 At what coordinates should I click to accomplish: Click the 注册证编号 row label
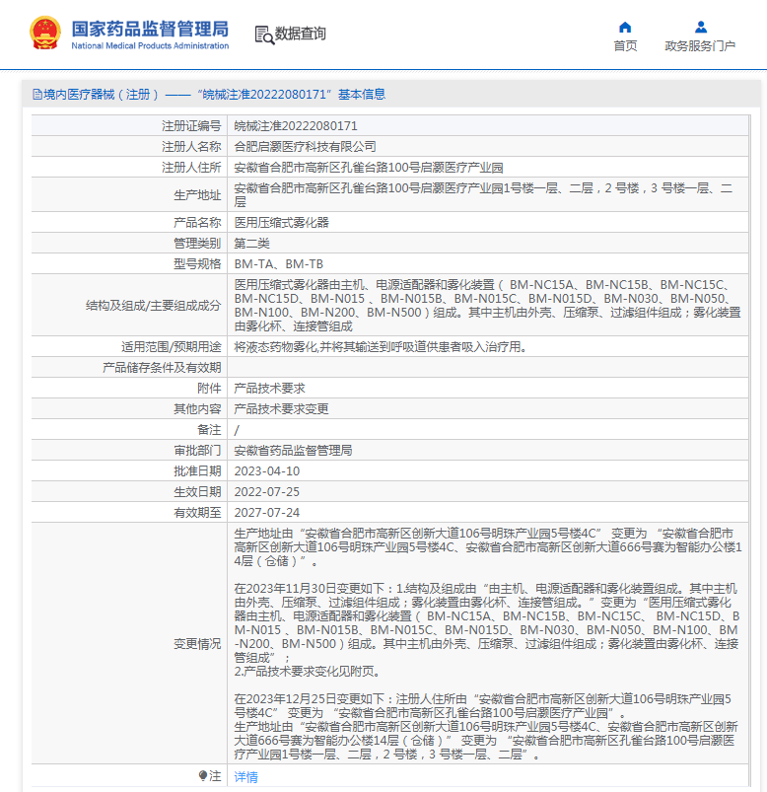(x=191, y=126)
